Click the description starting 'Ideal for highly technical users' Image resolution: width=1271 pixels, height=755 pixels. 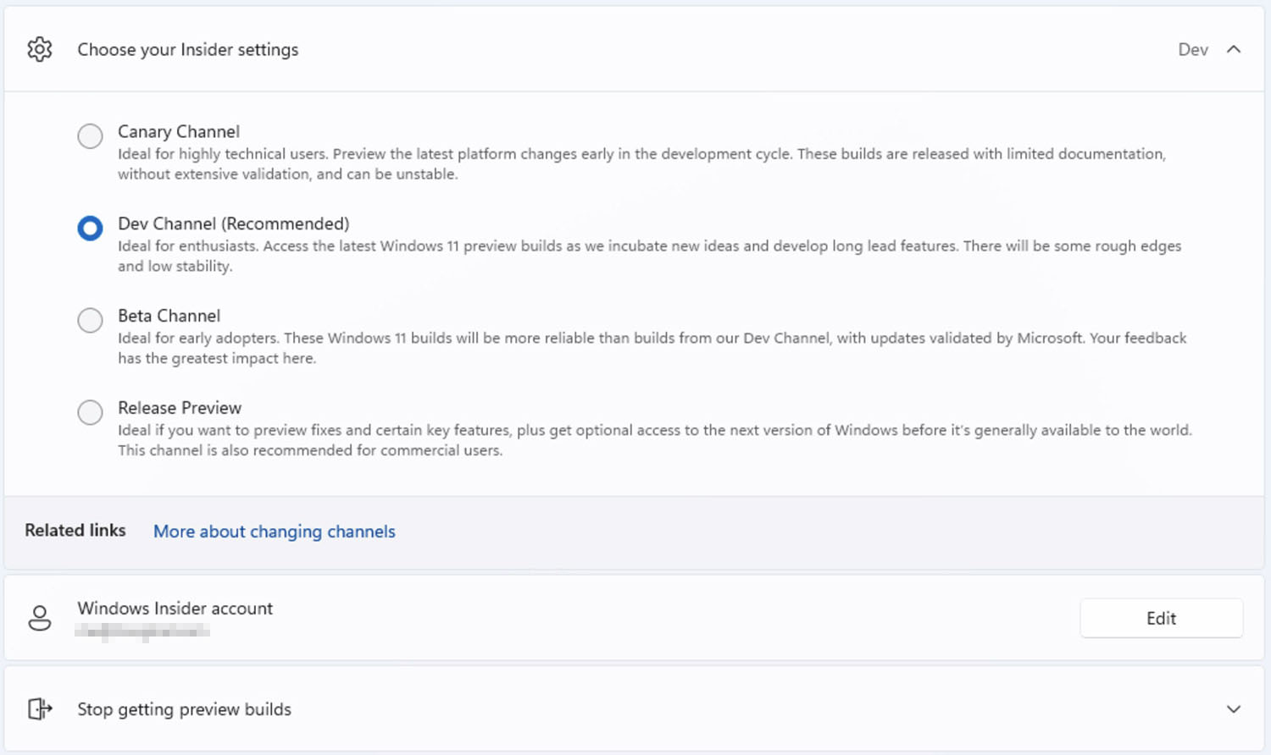click(642, 164)
